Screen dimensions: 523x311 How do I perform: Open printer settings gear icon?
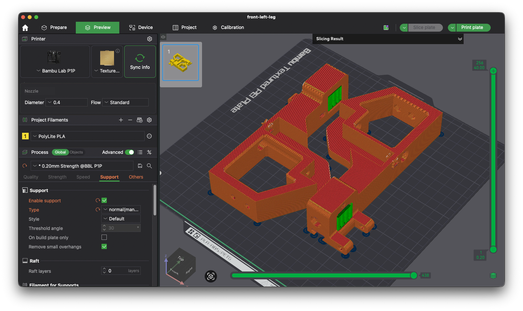(150, 39)
